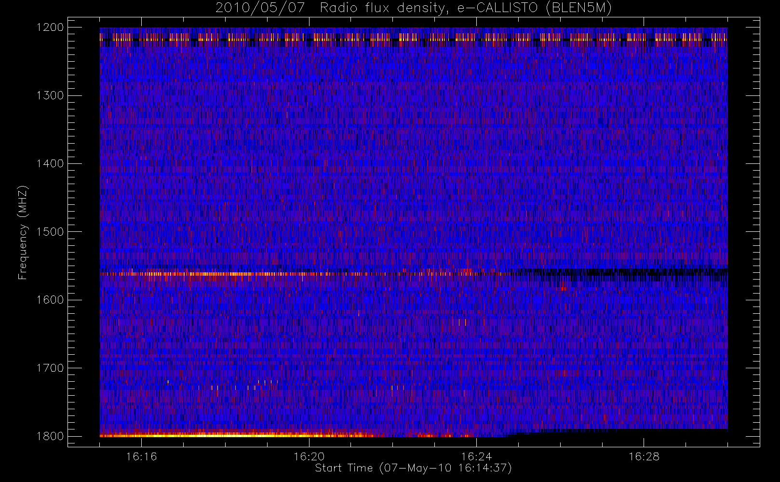
Task: Click the 1800 frequency tick label
Action: pyautogui.click(x=50, y=436)
